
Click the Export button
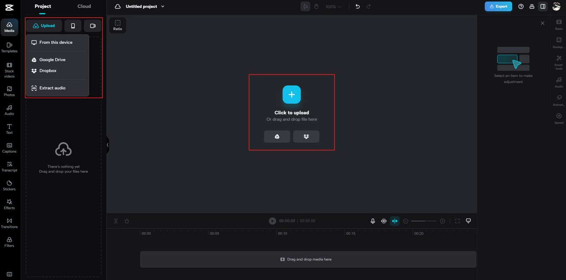[x=498, y=7]
